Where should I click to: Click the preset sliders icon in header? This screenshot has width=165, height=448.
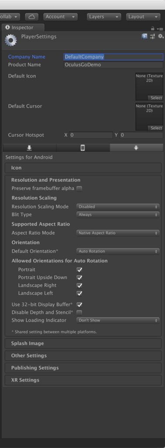tap(152, 36)
